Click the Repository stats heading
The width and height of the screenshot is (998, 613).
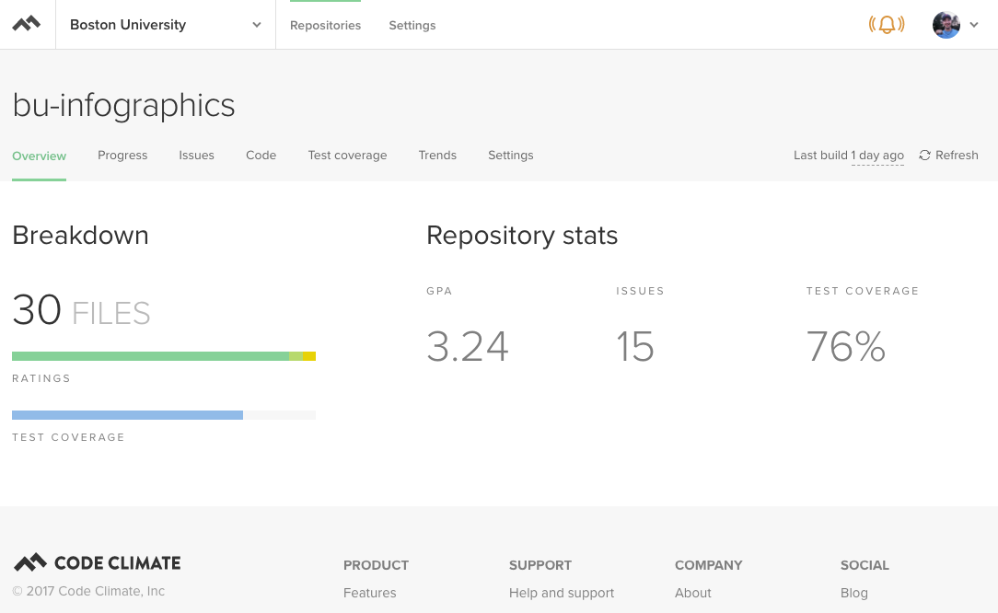522,236
